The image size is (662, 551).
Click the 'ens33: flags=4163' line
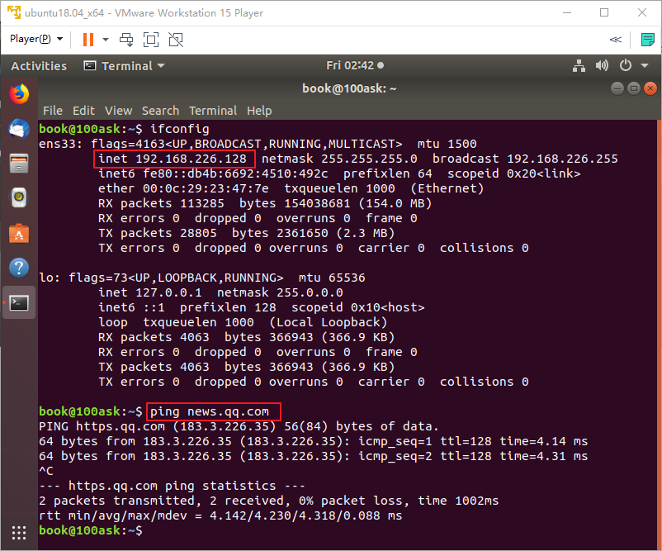(x=258, y=144)
